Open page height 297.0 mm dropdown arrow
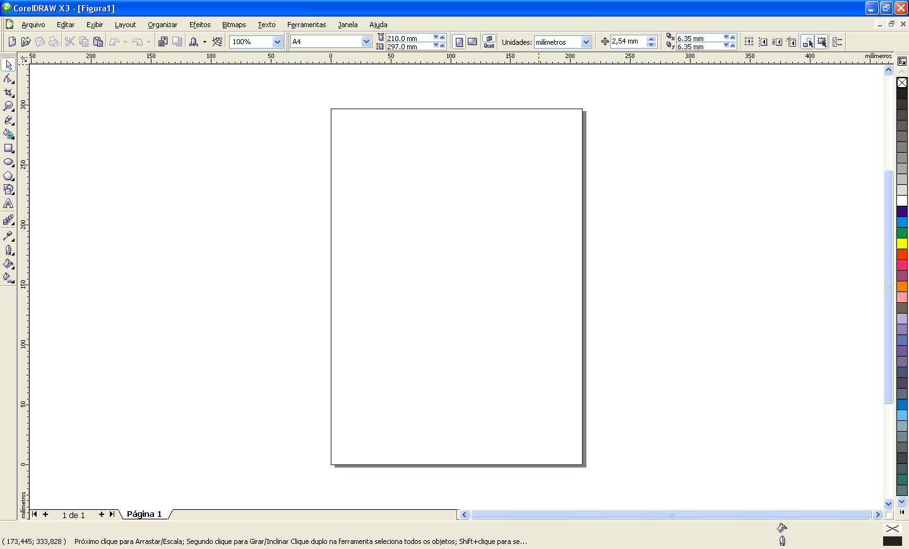The height and width of the screenshot is (549, 909). (x=436, y=45)
